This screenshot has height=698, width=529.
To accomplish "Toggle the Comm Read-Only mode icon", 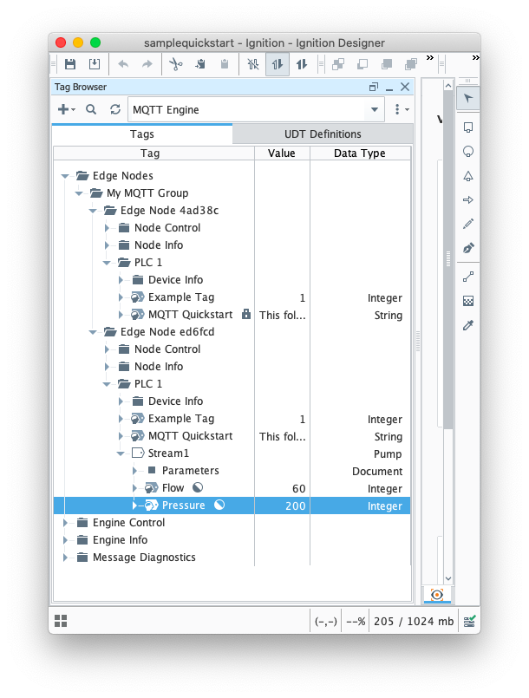I will pyautogui.click(x=278, y=64).
